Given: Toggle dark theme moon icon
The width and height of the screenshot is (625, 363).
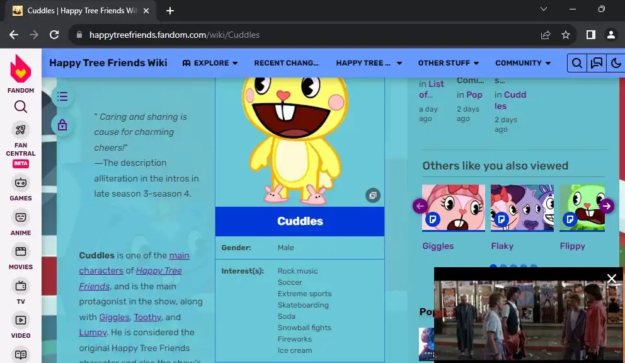Looking at the screenshot, I should click(x=616, y=63).
